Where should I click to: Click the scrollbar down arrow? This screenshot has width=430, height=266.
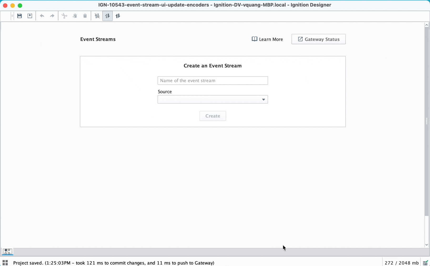pyautogui.click(x=427, y=245)
